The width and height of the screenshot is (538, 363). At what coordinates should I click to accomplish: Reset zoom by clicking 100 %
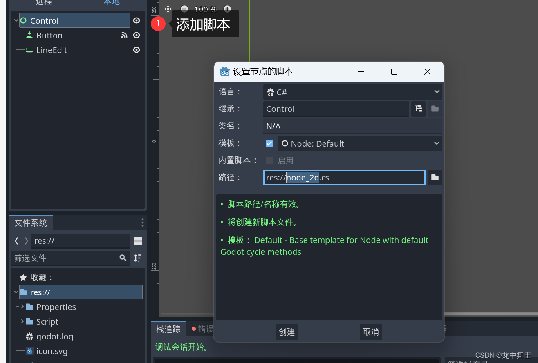coord(206,9)
